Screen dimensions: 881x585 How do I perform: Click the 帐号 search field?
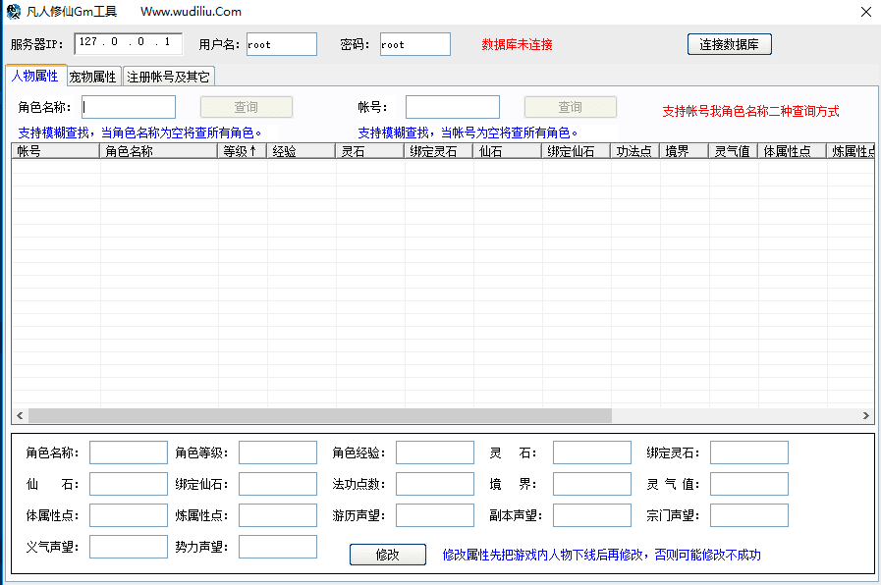[453, 107]
